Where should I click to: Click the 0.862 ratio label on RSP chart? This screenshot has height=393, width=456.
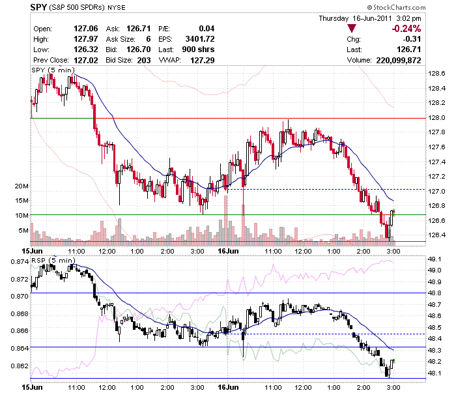pyautogui.click(x=20, y=366)
